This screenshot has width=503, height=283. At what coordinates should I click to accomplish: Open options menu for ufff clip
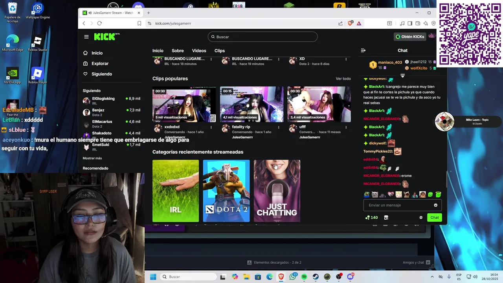(346, 127)
